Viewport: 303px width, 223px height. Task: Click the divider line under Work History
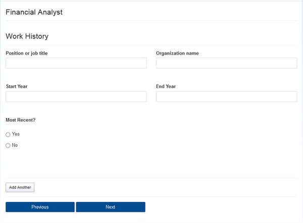click(x=151, y=45)
